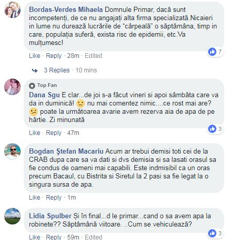
Task: Open the Bordas-Verdes Mihaela name link
Action: (x=66, y=10)
